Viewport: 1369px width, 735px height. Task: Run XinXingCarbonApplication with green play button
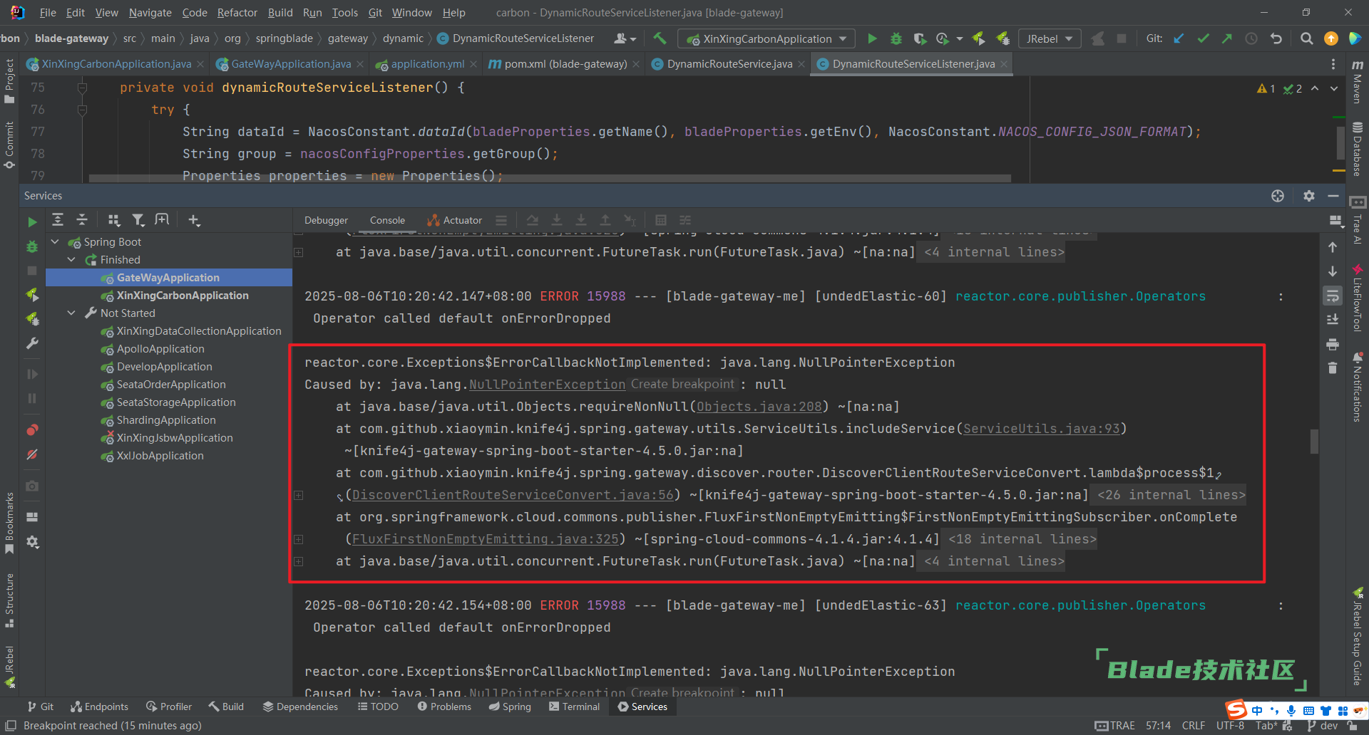(x=872, y=38)
